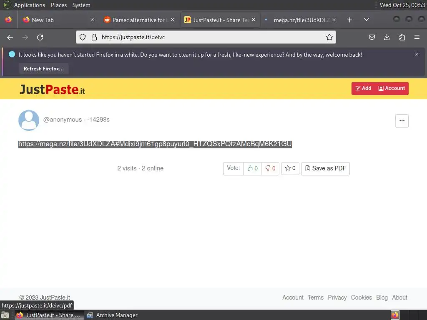Favorite the note with star button
The image size is (427, 320).
pos(290,168)
